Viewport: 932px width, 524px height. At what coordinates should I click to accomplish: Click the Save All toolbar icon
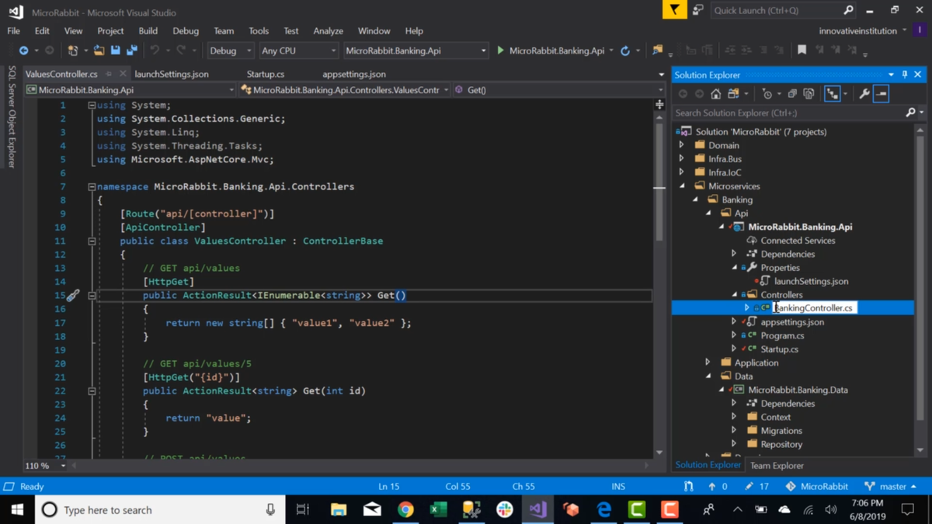(132, 50)
